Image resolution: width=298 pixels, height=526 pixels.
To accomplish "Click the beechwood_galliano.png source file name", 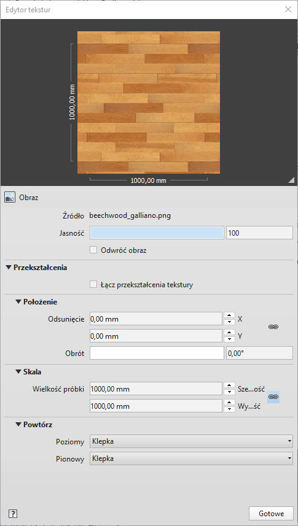I will click(130, 215).
